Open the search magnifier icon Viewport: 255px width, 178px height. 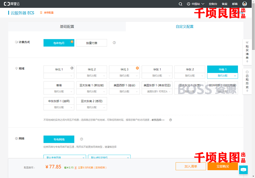[180, 4]
